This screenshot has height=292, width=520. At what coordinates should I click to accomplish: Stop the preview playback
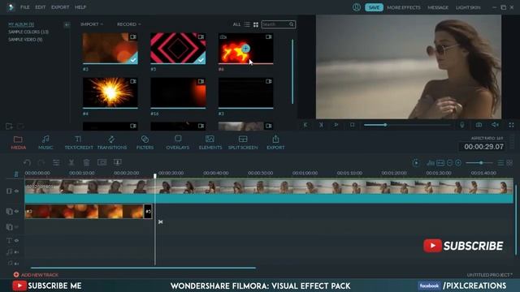coord(352,125)
